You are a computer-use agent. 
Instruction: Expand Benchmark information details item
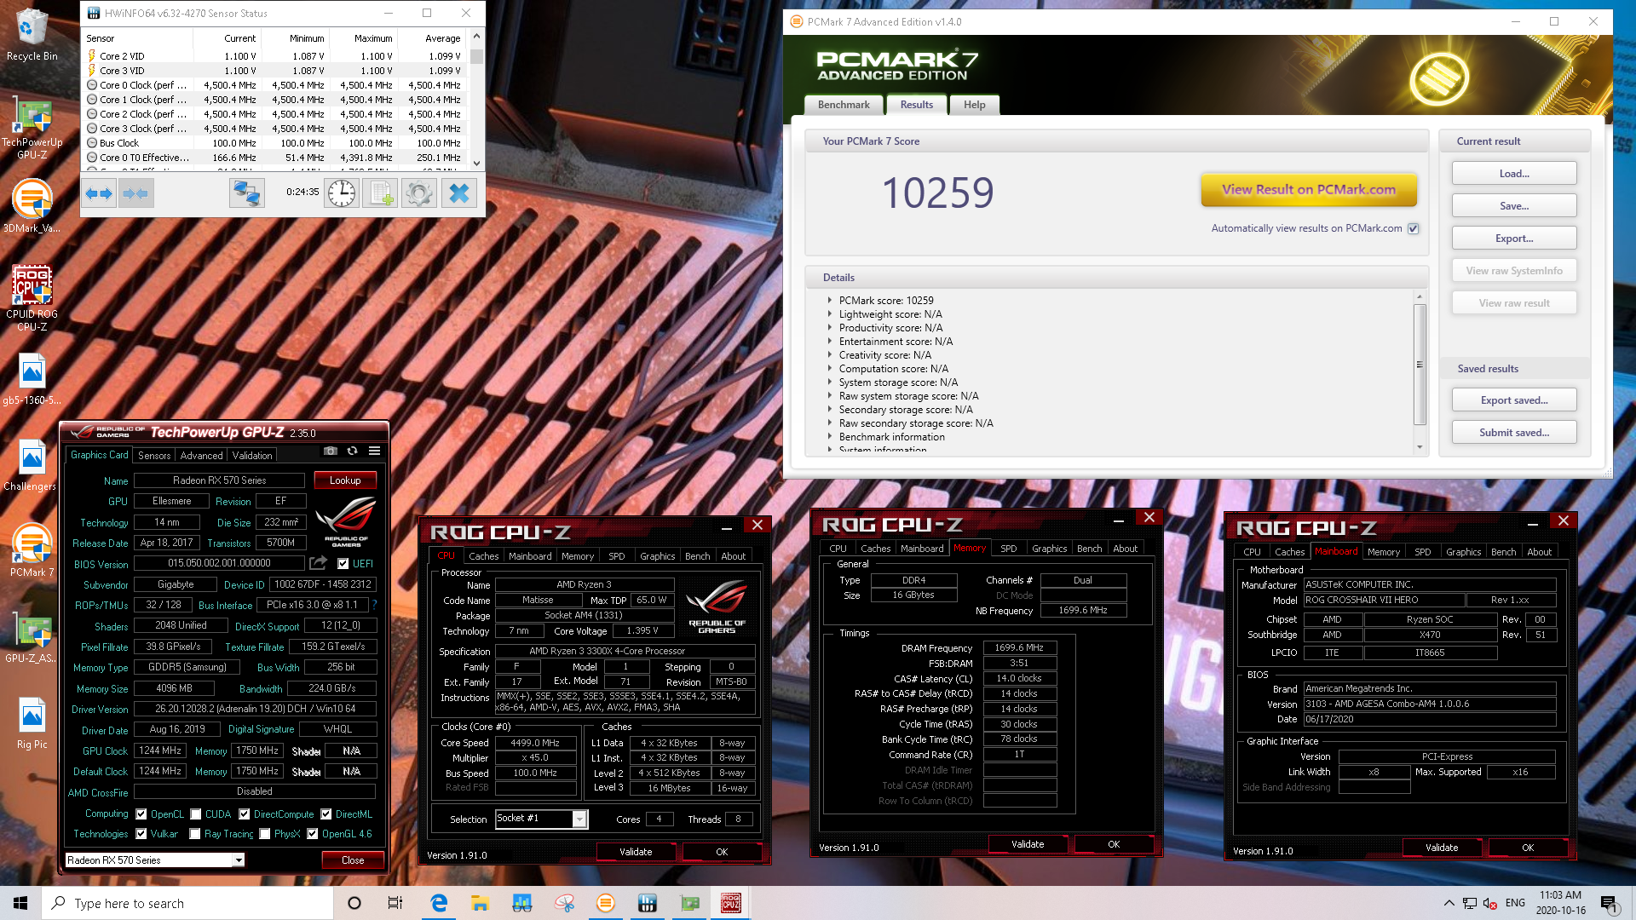pos(830,437)
